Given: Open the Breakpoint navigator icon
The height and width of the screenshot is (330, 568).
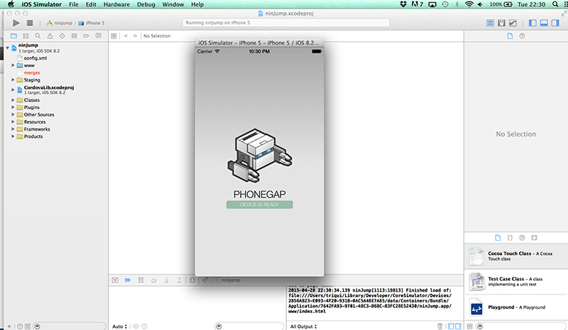Looking at the screenshot, I should (86, 36).
